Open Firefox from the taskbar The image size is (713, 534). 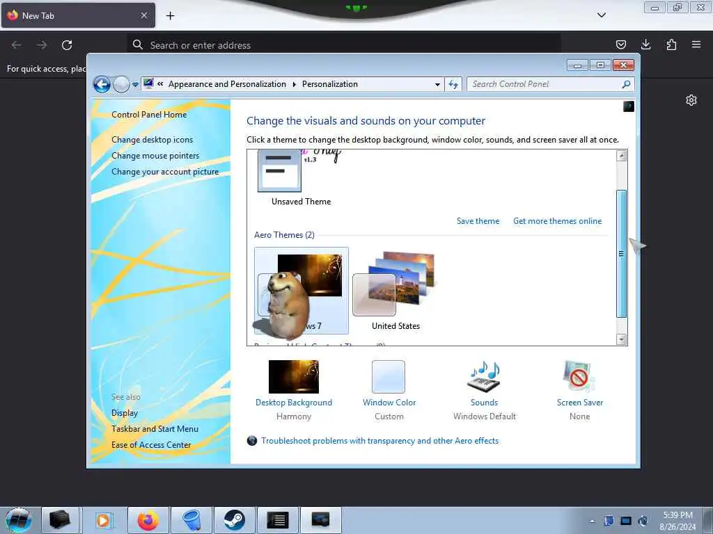[148, 520]
